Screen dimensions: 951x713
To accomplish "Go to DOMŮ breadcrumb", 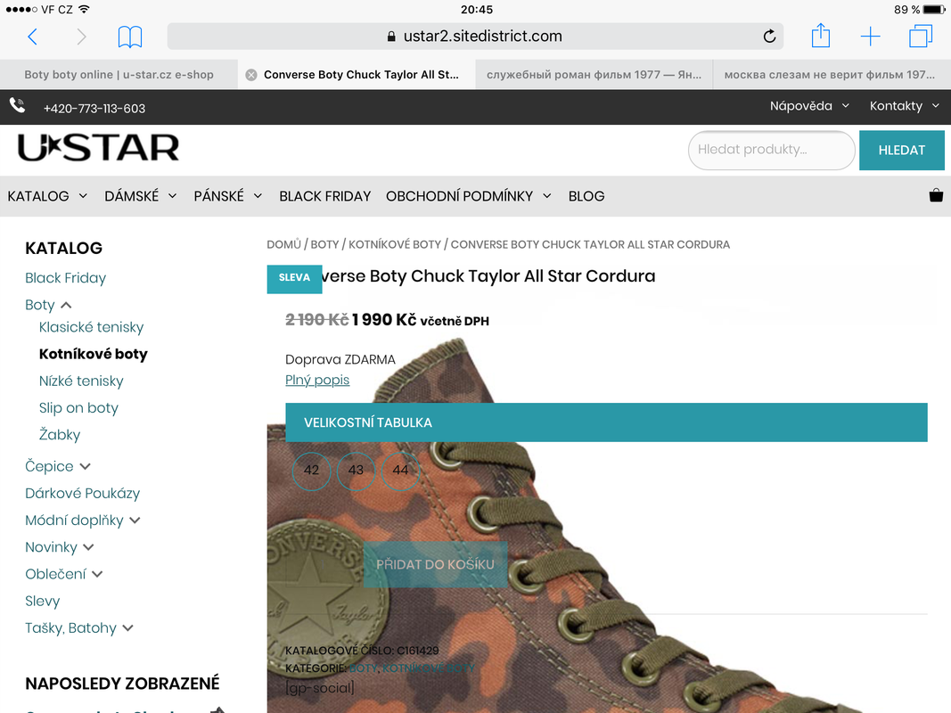I will point(283,244).
